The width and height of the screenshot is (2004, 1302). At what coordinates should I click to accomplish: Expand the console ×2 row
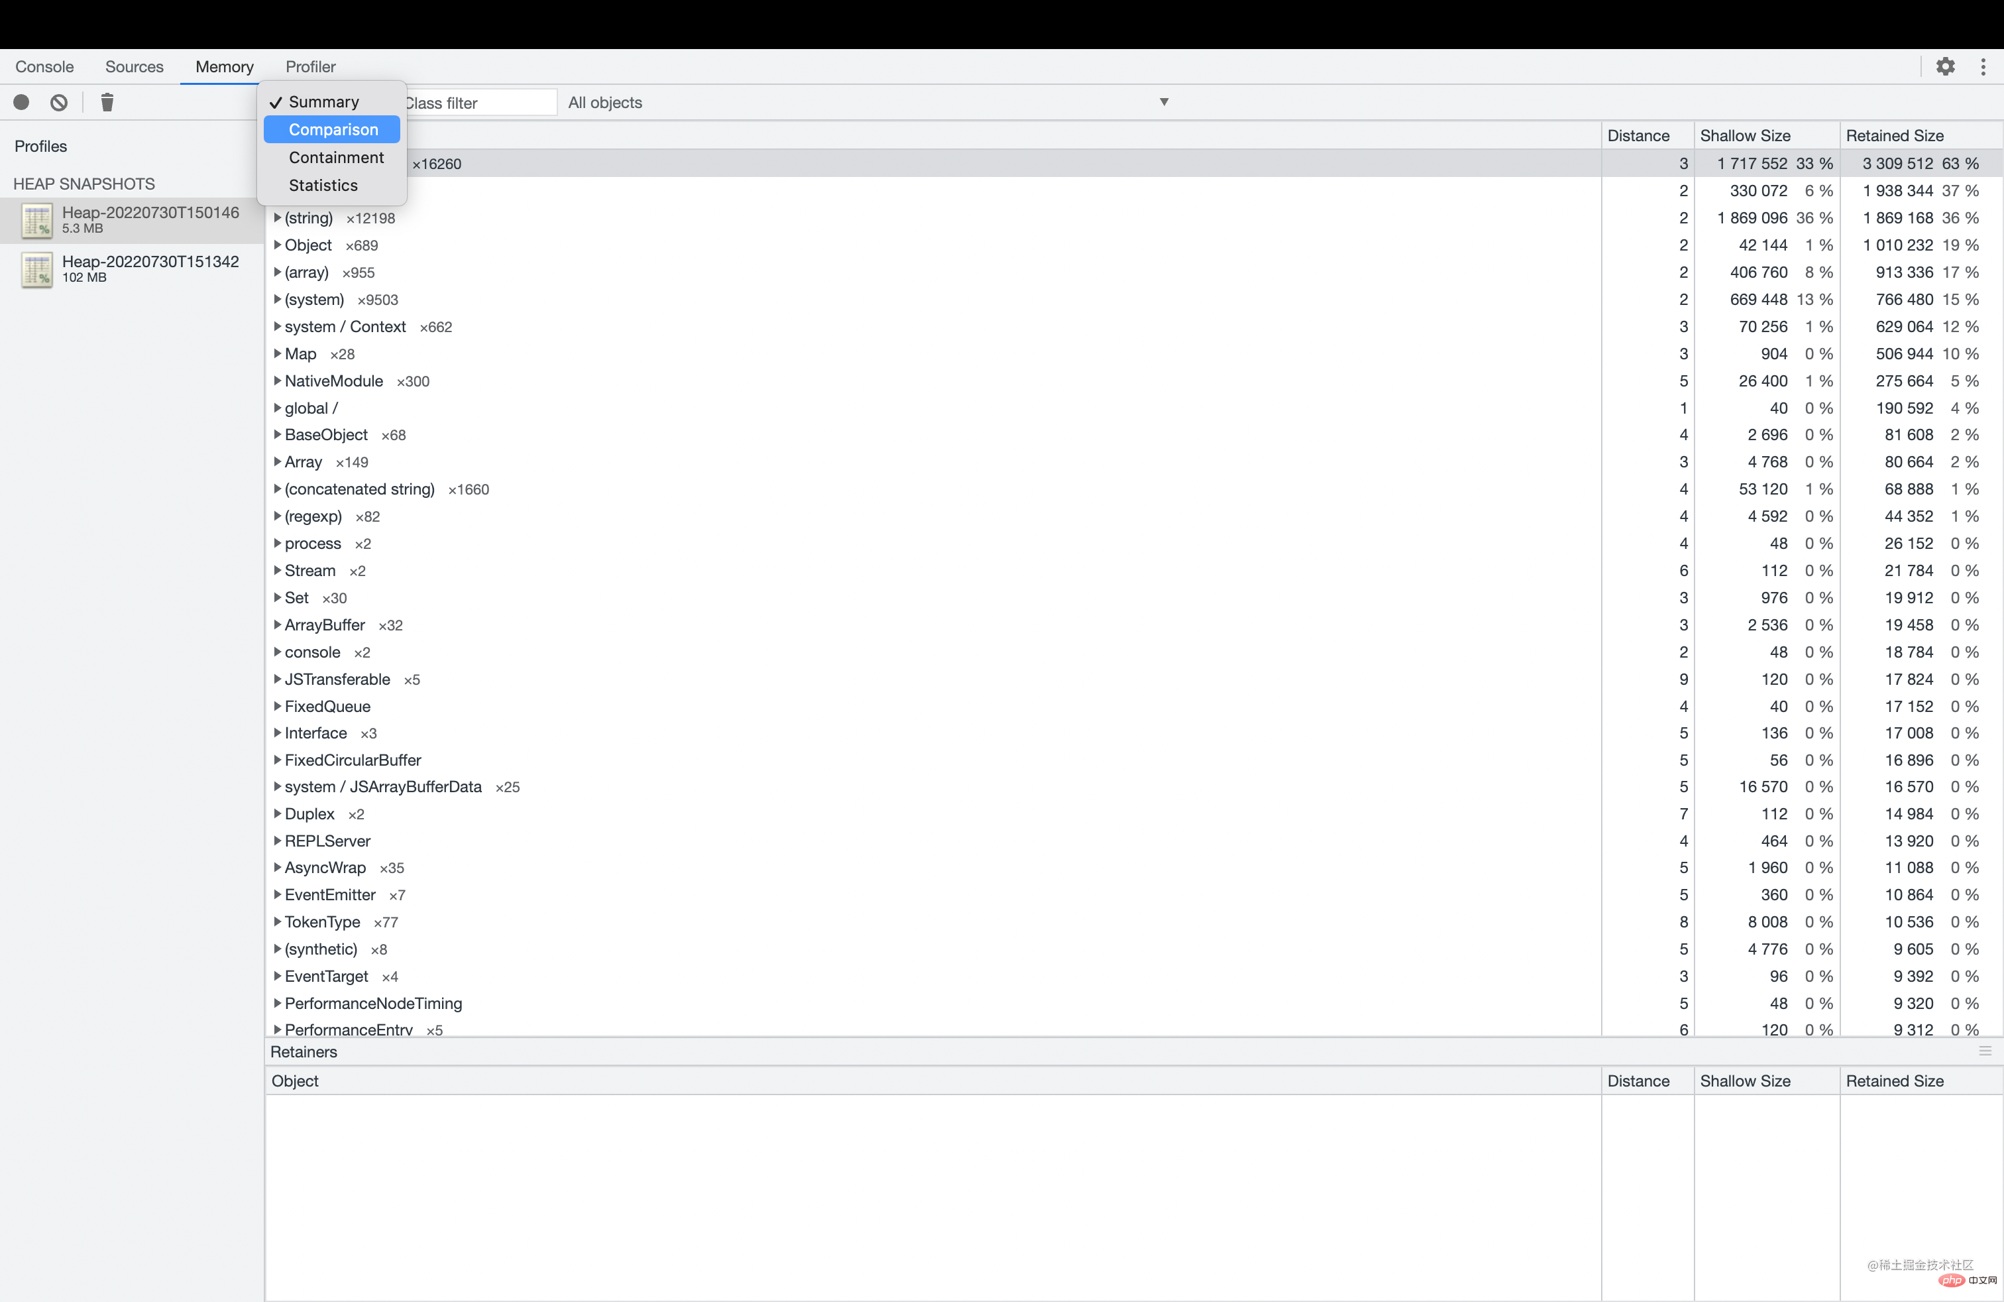tap(277, 652)
